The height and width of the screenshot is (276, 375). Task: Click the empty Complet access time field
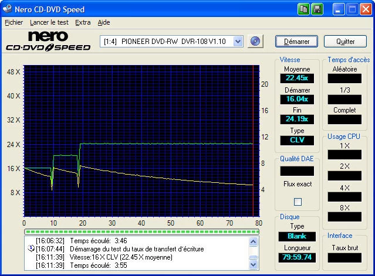344,120
